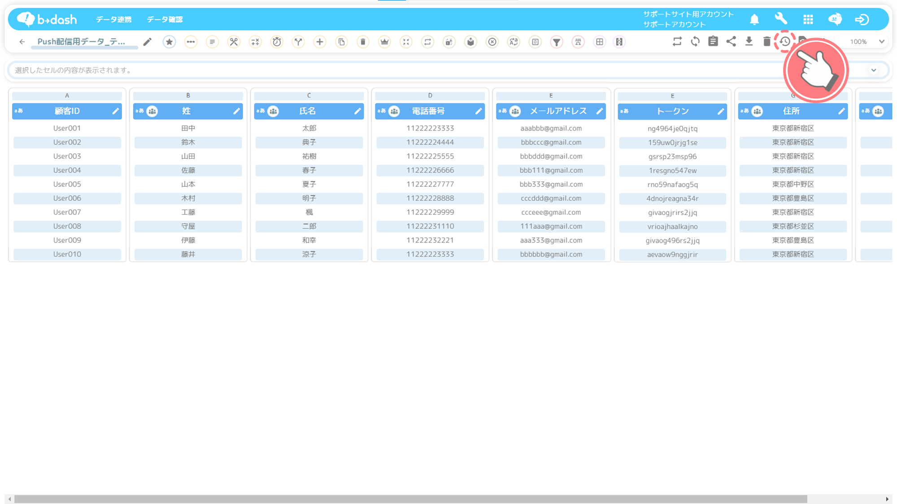Viewport: 897px width, 504px height.
Task: Click the share icon
Action: tap(731, 42)
